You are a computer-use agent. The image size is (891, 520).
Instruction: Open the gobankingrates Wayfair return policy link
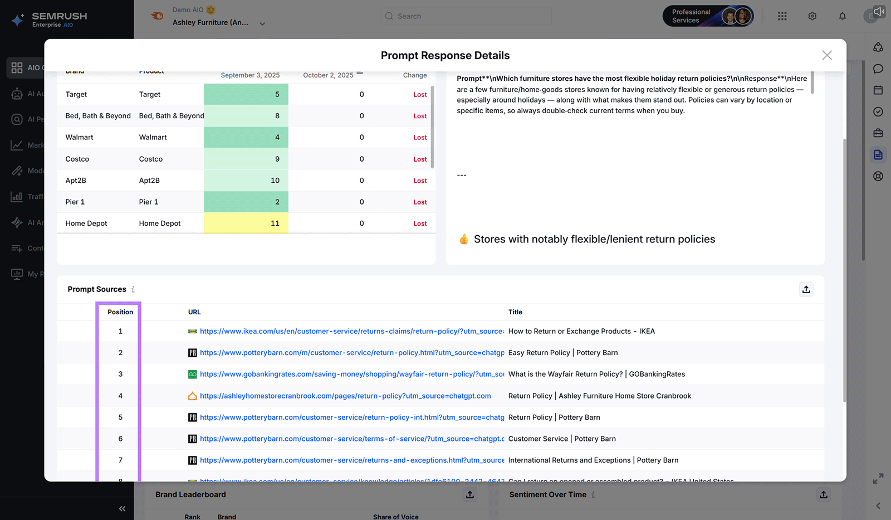click(x=352, y=374)
